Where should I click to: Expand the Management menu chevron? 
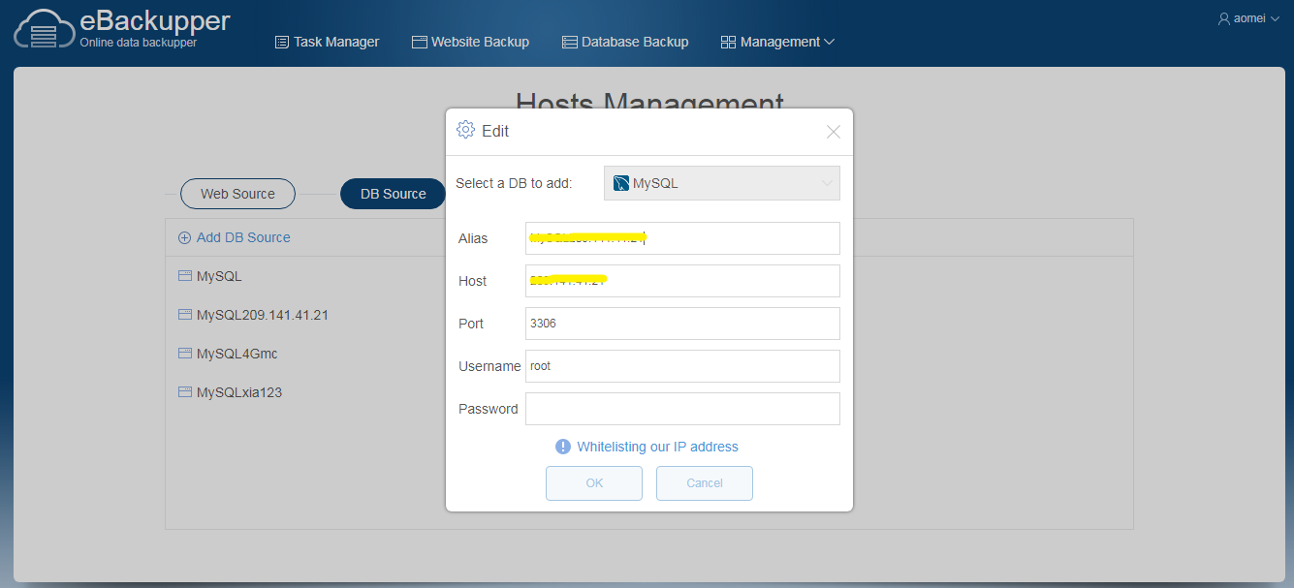coord(829,43)
